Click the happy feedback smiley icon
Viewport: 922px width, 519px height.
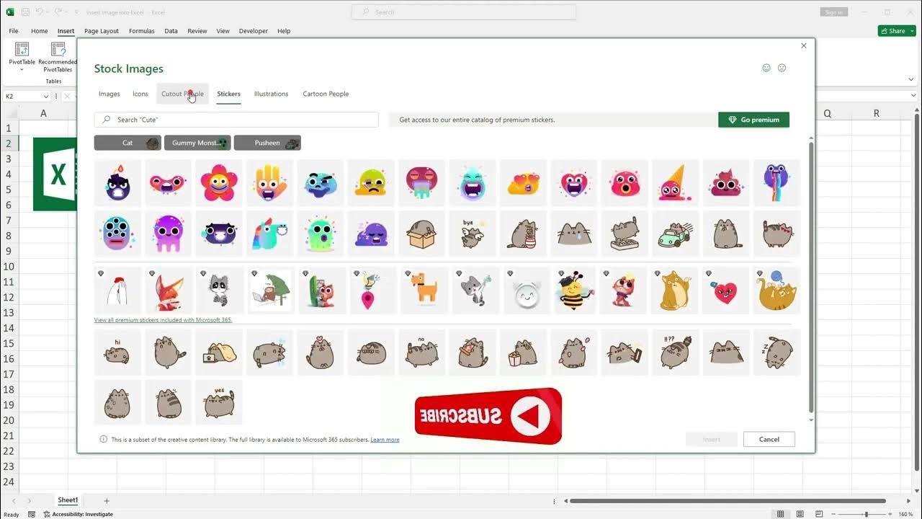click(766, 68)
